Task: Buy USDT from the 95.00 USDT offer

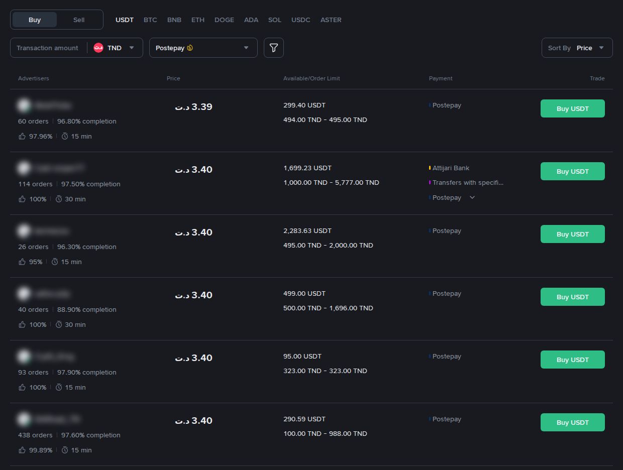Action: pos(573,360)
